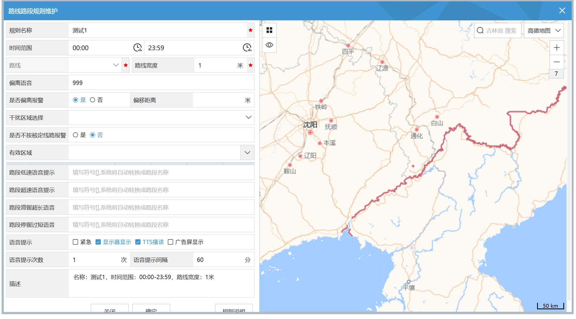This screenshot has width=576, height=319.
Task: Open the 高德地图 map type selector
Action: point(544,30)
